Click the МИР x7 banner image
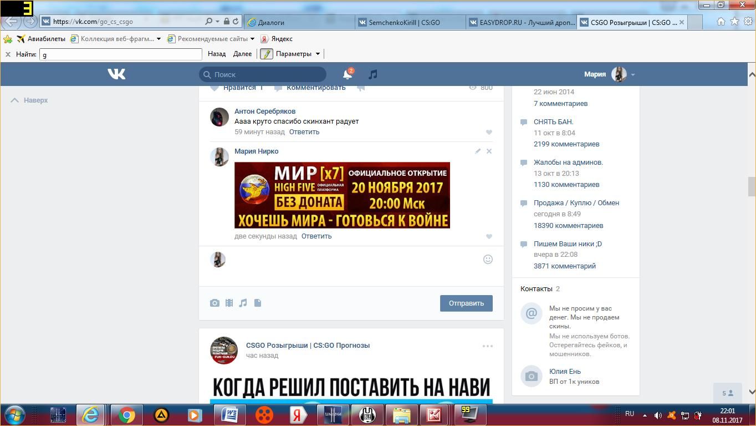756x426 pixels. click(x=342, y=195)
